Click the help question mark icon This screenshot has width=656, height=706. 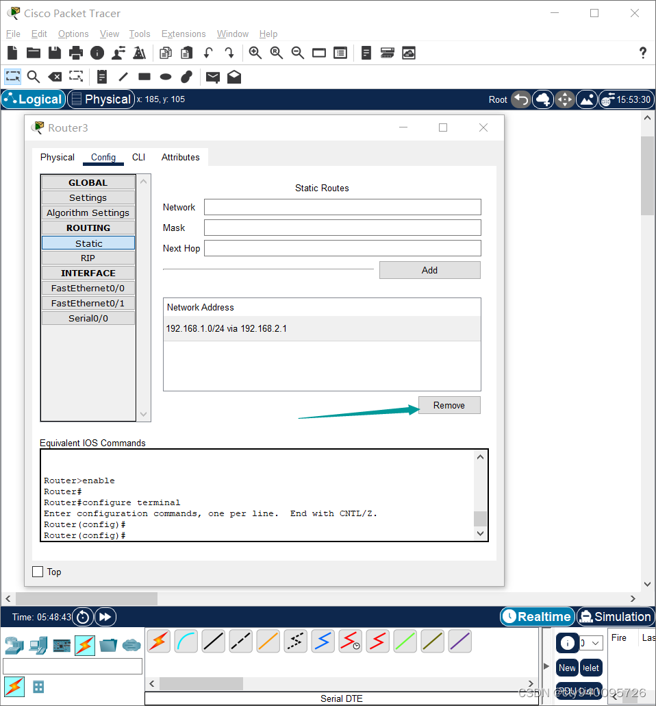[643, 53]
